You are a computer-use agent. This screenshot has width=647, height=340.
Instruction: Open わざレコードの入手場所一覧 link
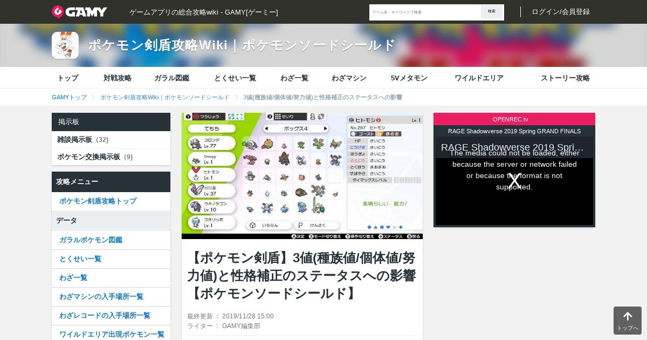tap(111, 316)
